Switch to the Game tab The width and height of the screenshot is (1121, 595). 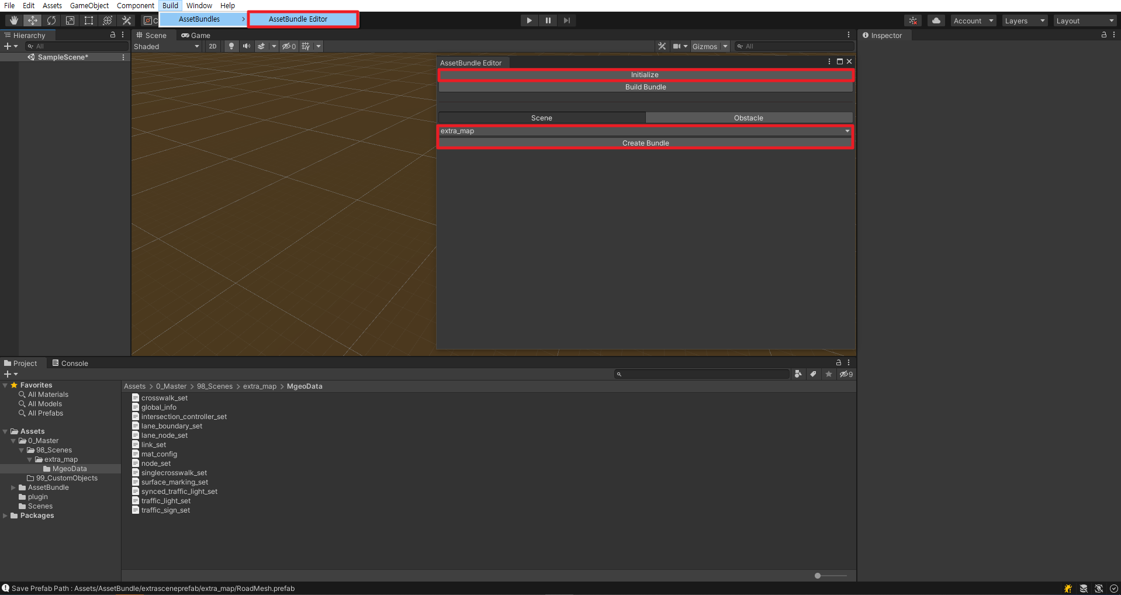(x=195, y=35)
